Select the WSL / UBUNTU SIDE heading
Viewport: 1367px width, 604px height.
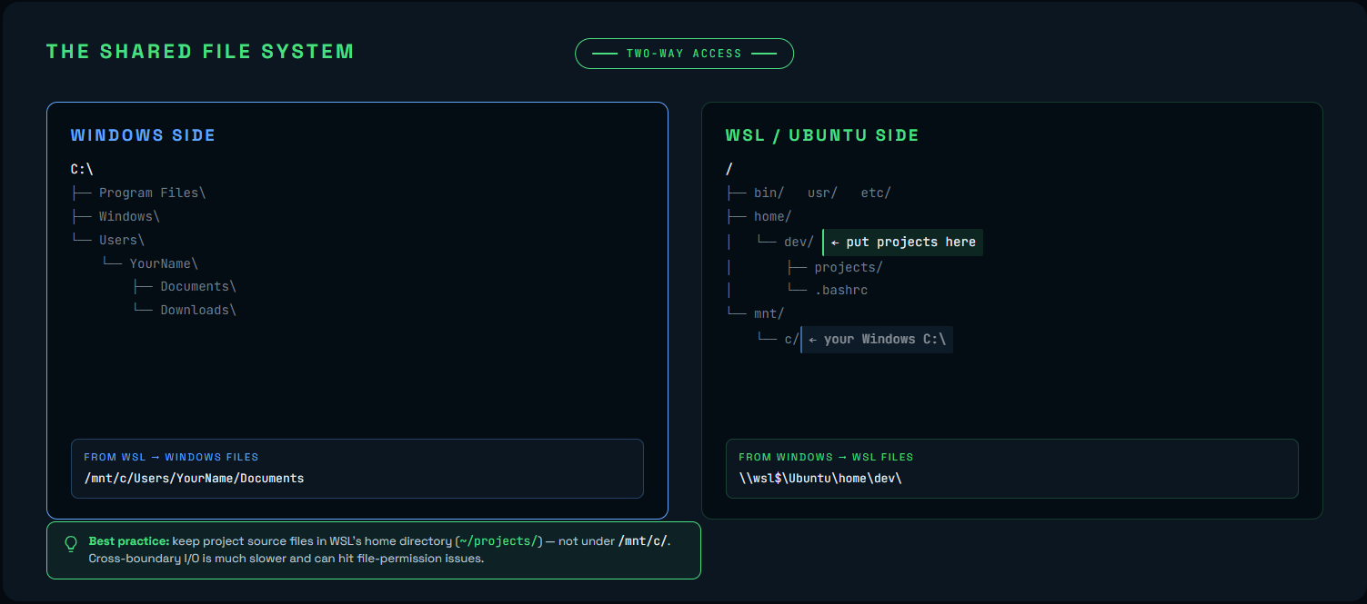pos(822,135)
